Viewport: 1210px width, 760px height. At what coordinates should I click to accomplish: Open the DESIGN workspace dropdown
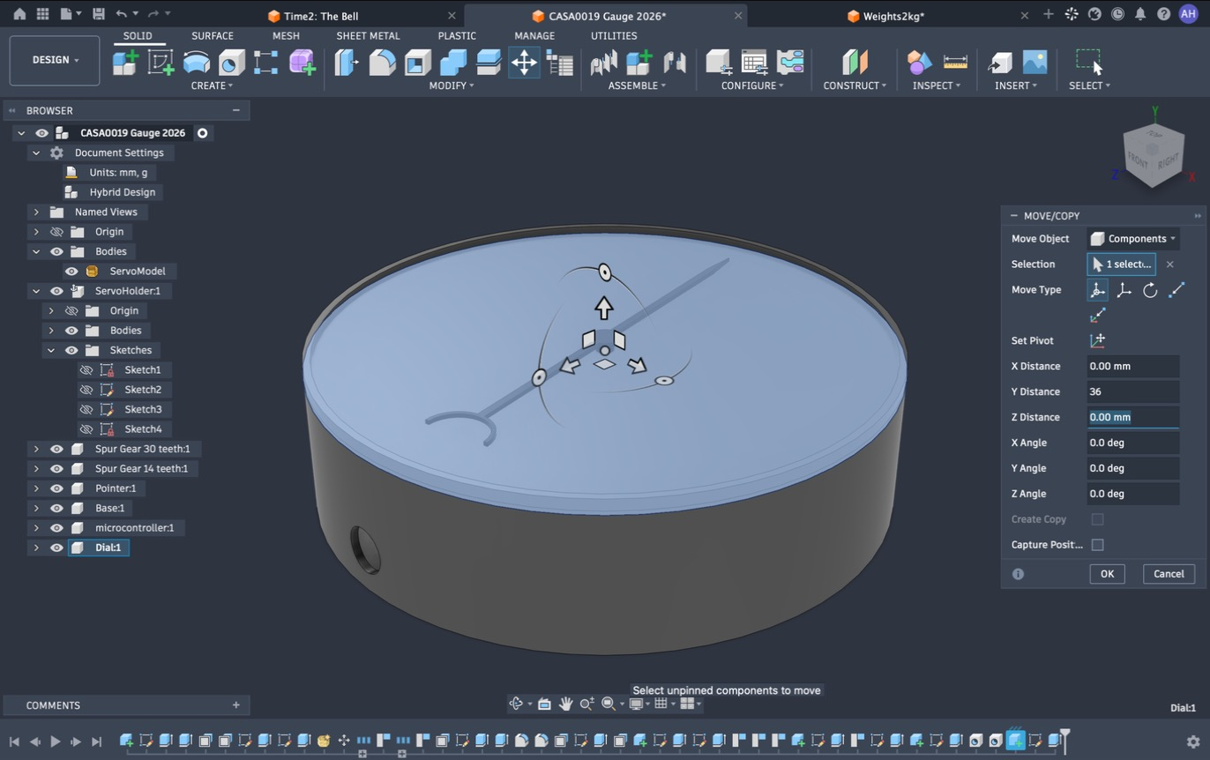coord(55,60)
